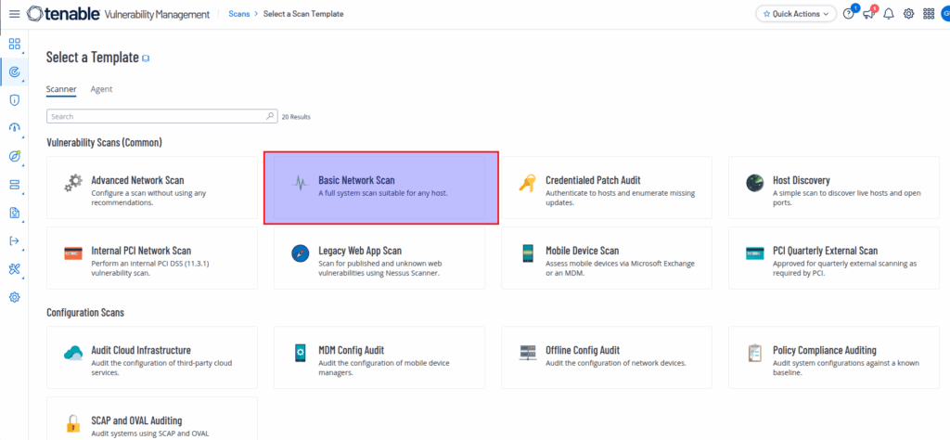The width and height of the screenshot is (950, 440).
Task: Choose the Advanced Network Scan template
Action: [x=152, y=188]
